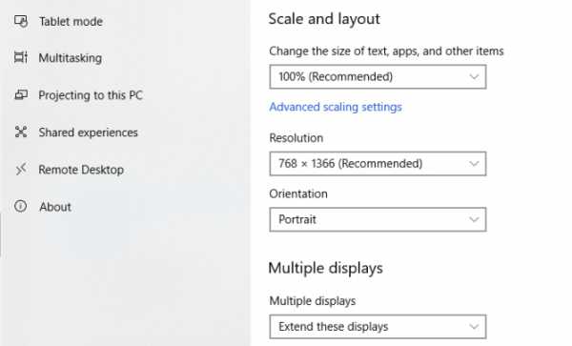Expand the Multiple displays dropdown
This screenshot has width=572, height=346.
click(x=378, y=327)
